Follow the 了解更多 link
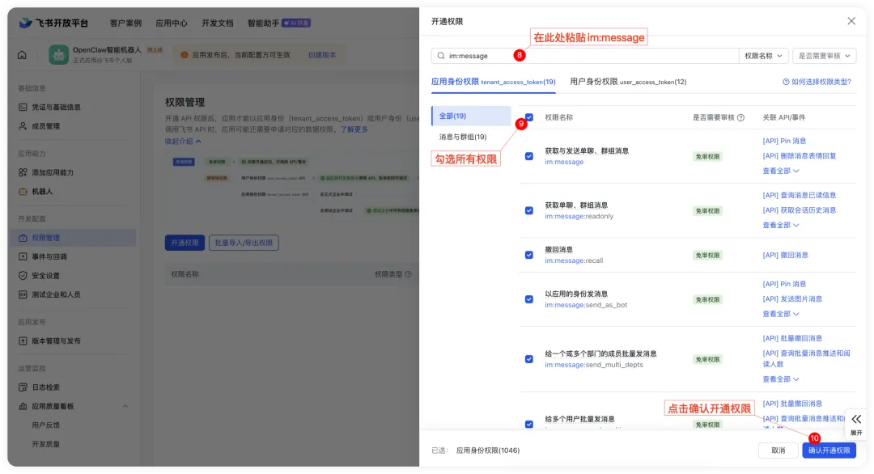874x474 pixels. click(x=354, y=129)
